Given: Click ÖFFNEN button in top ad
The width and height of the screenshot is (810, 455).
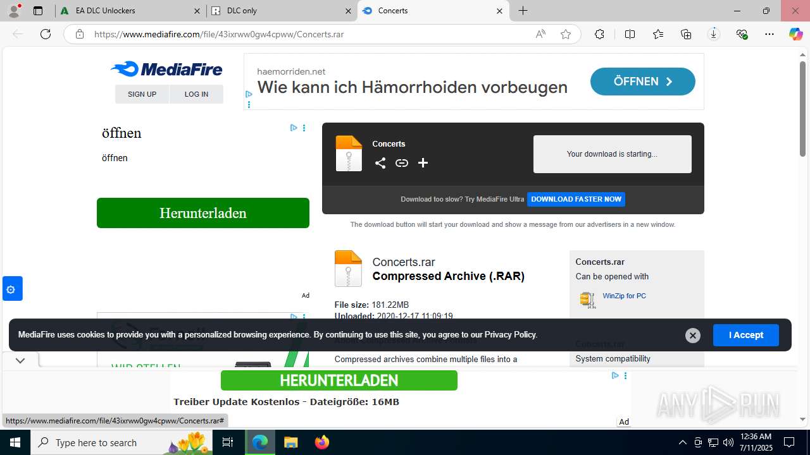Looking at the screenshot, I should (x=642, y=82).
